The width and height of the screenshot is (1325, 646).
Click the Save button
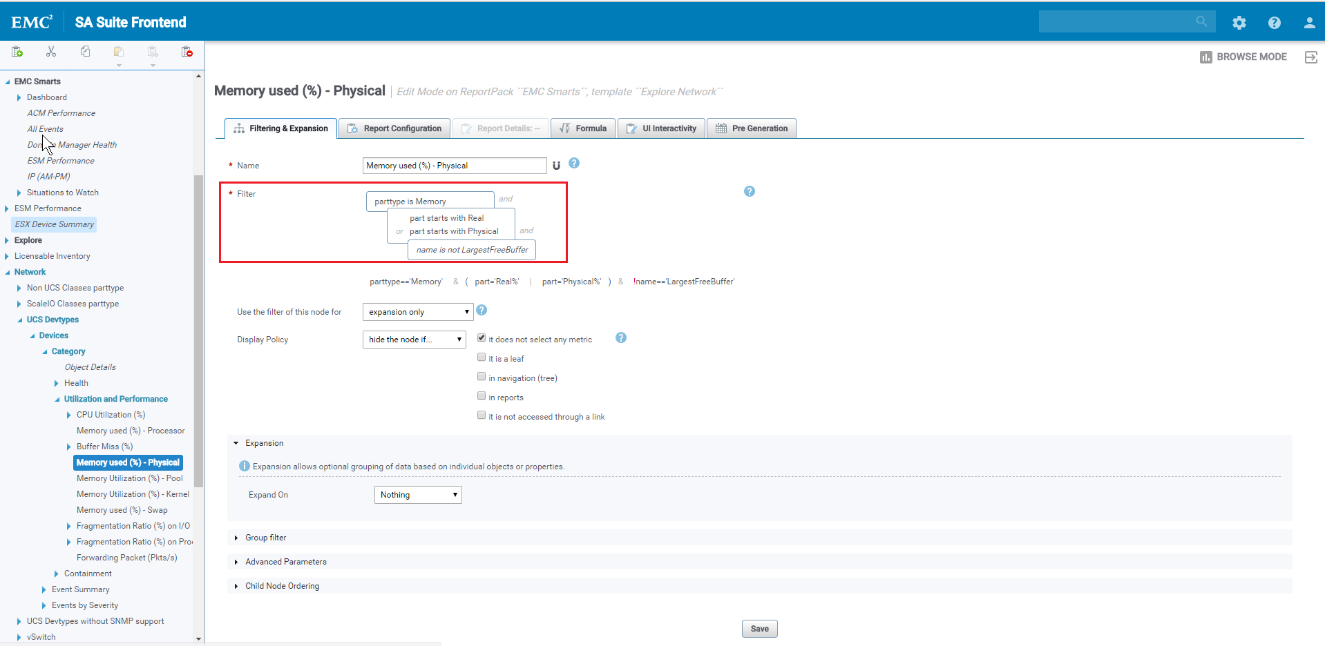tap(759, 629)
